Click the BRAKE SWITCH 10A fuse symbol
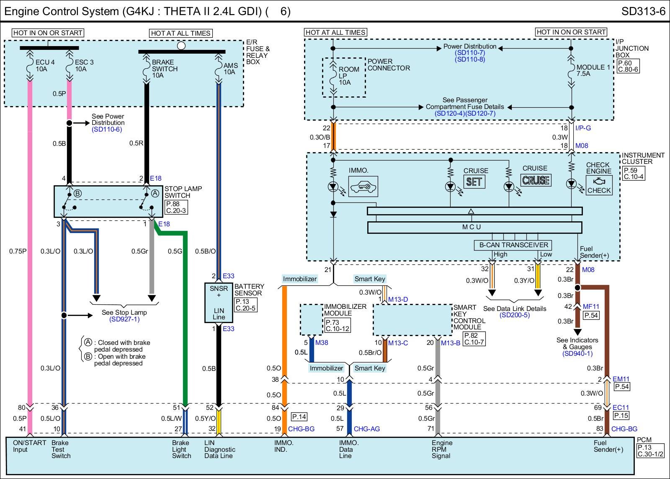Viewport: 670px width, 479px height. [x=147, y=69]
